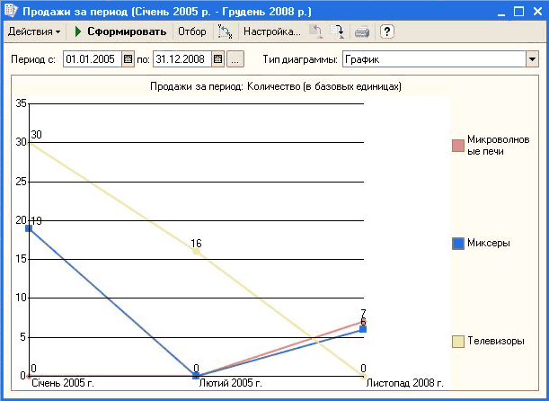549x401 pixels.
Task: Click the ellipsis period selection button
Action: click(x=235, y=59)
